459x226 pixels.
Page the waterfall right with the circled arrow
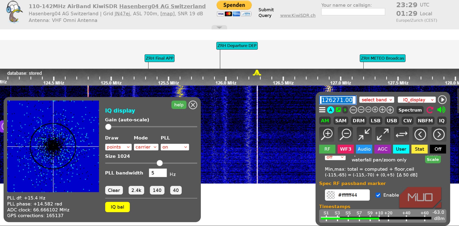click(x=439, y=134)
